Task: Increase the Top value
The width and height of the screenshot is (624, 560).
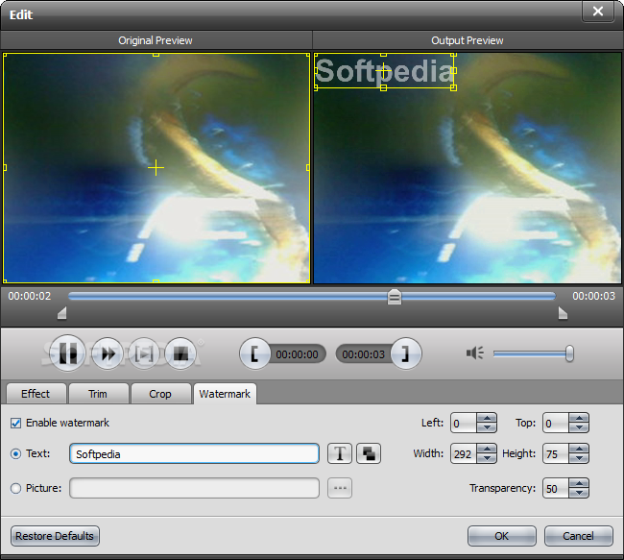Action: point(579,418)
